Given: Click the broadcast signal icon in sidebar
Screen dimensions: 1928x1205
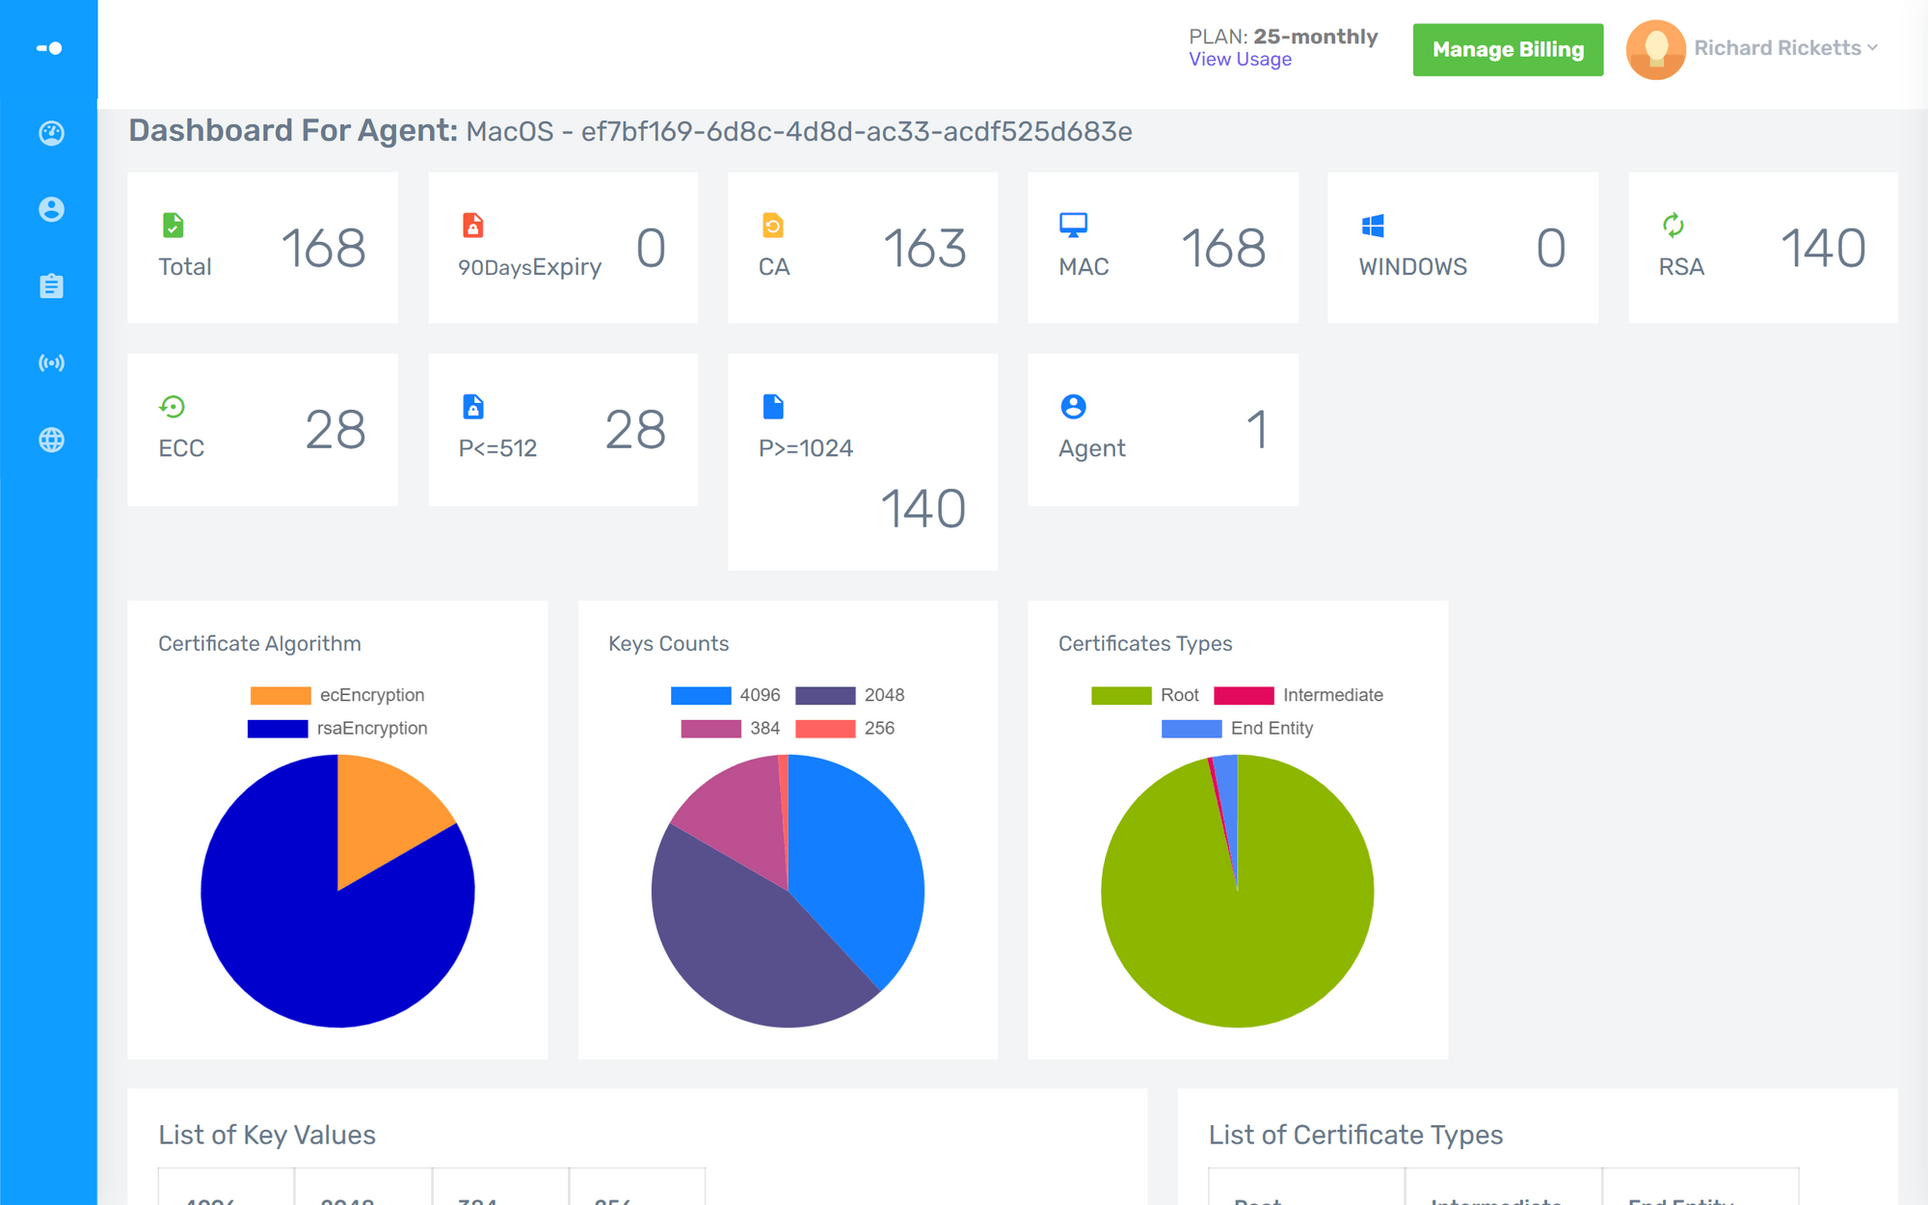Looking at the screenshot, I should click(x=51, y=363).
